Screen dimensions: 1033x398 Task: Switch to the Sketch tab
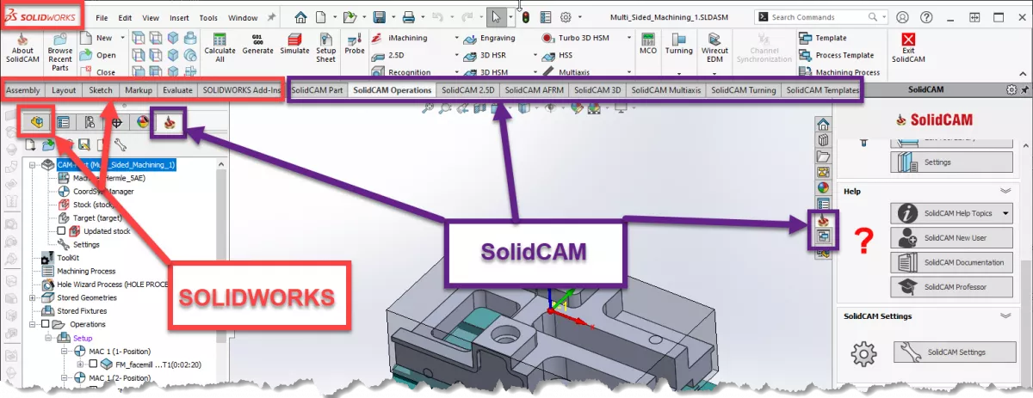point(101,89)
